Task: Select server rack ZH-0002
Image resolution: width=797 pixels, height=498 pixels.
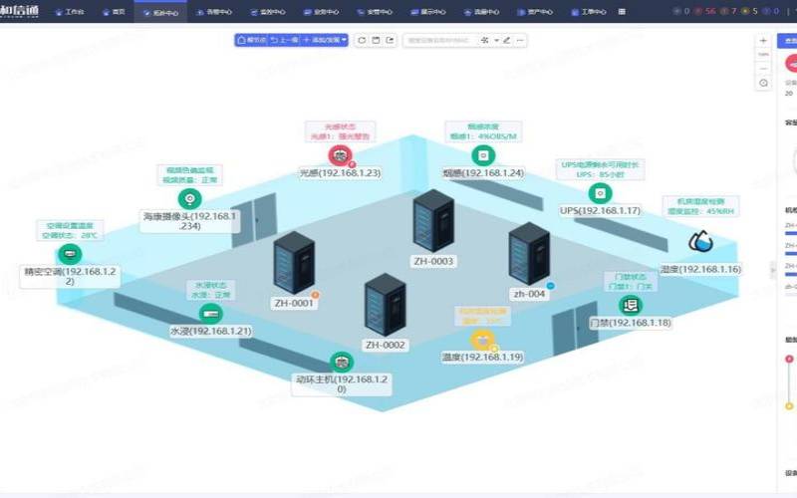Action: pos(385,305)
